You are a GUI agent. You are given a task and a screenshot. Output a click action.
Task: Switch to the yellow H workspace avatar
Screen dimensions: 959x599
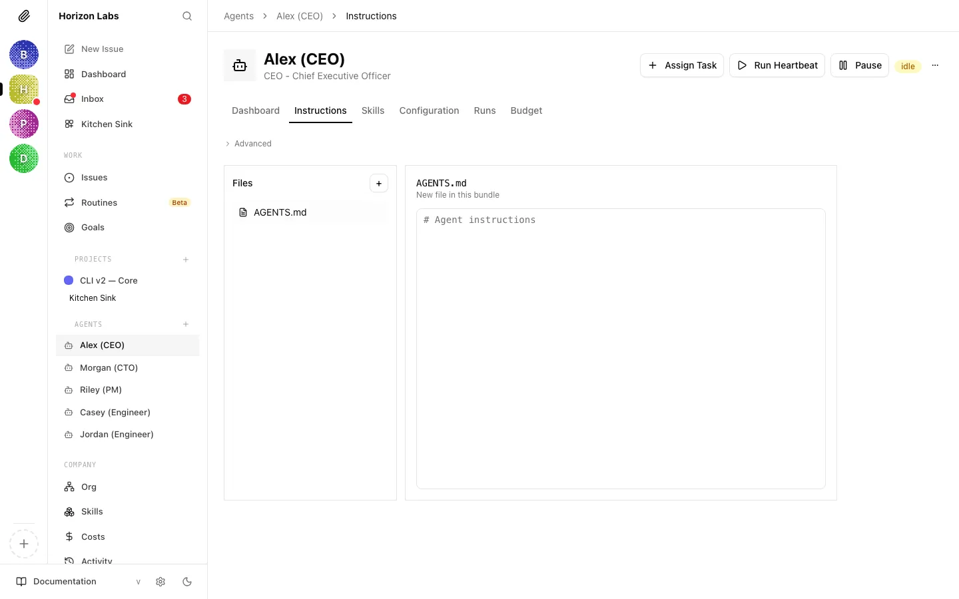pos(24,89)
